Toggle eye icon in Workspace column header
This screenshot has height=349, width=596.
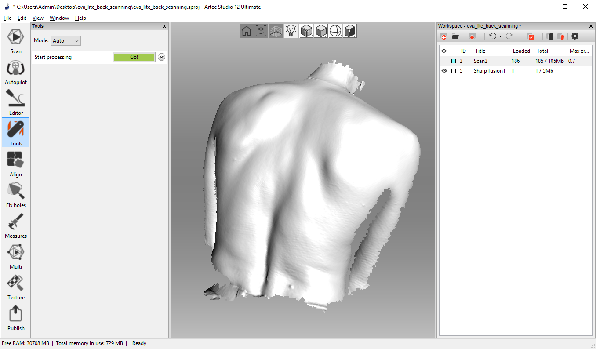click(444, 51)
